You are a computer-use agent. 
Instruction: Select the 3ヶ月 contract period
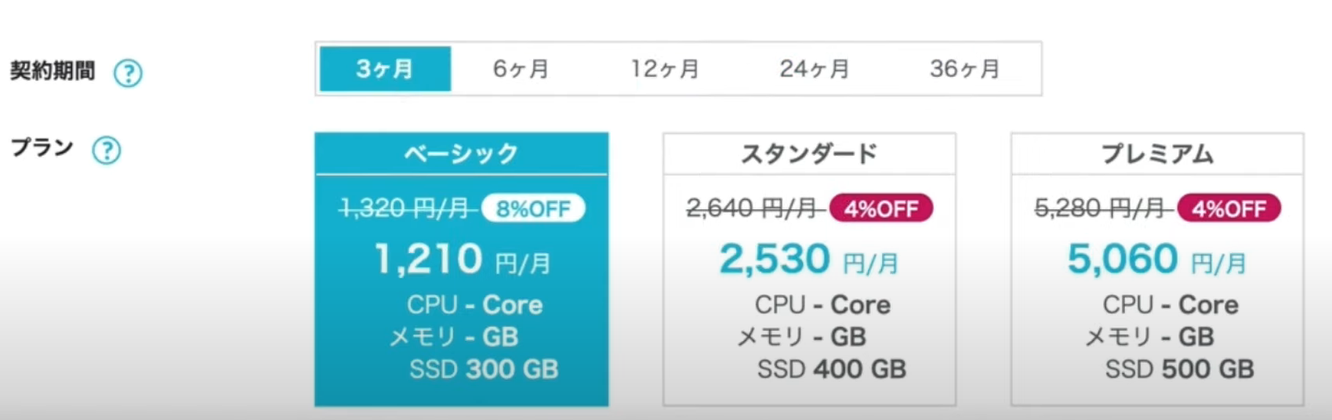[385, 69]
